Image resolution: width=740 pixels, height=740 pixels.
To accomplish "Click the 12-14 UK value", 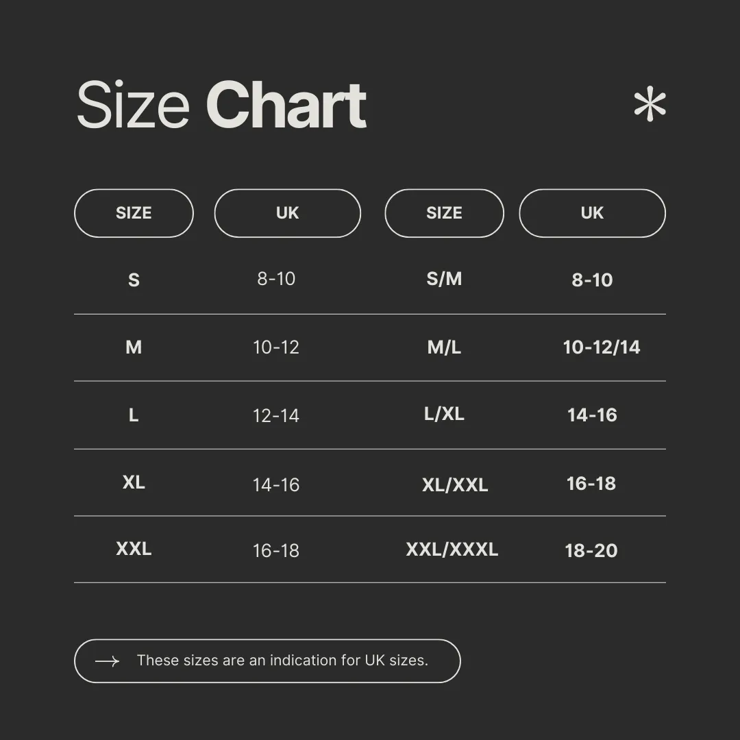I will pos(276,416).
